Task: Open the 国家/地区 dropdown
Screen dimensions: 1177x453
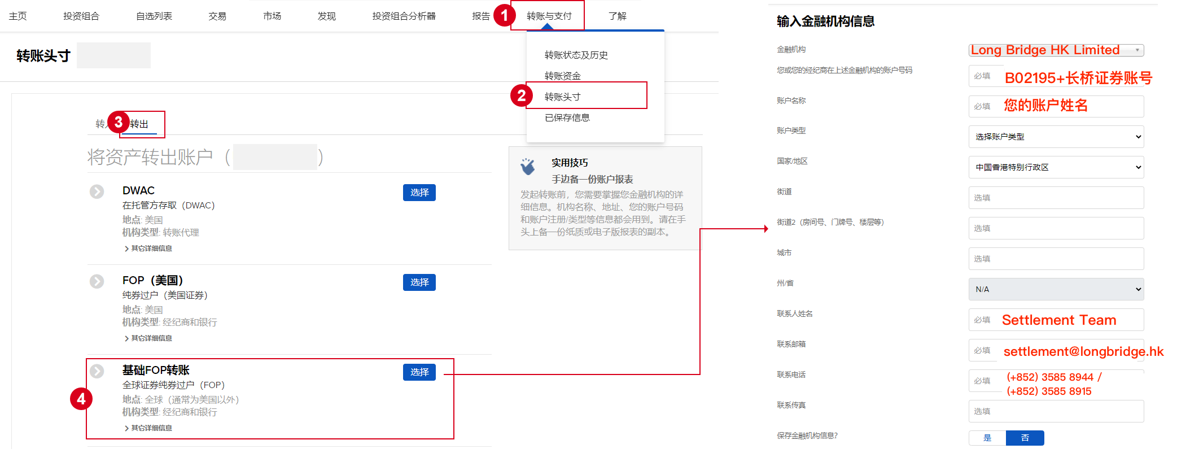Action: tap(1056, 167)
